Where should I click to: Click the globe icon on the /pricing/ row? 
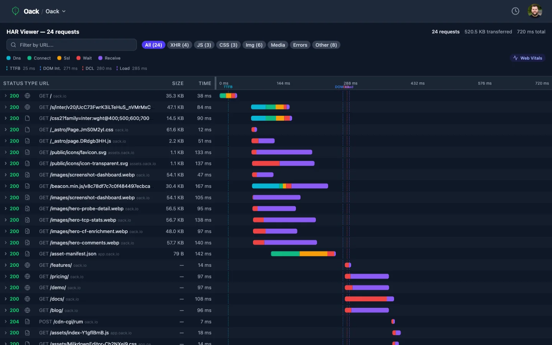tap(27, 276)
